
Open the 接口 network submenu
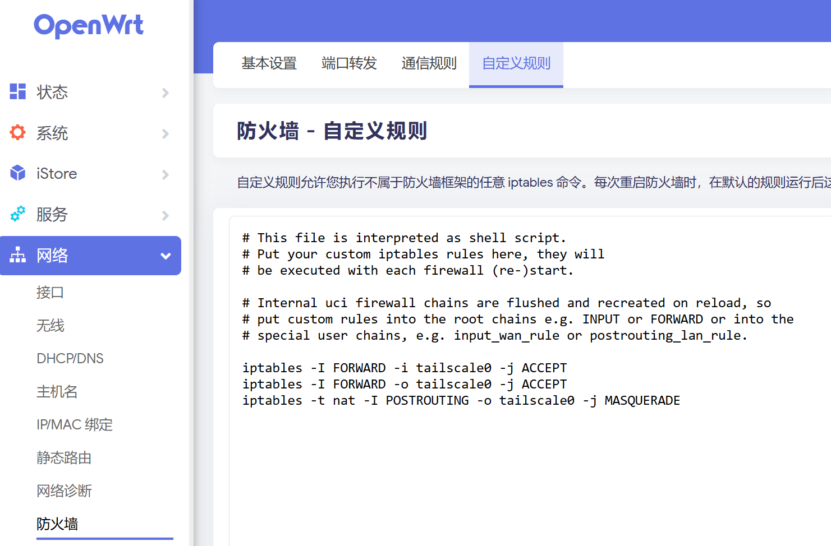click(50, 293)
